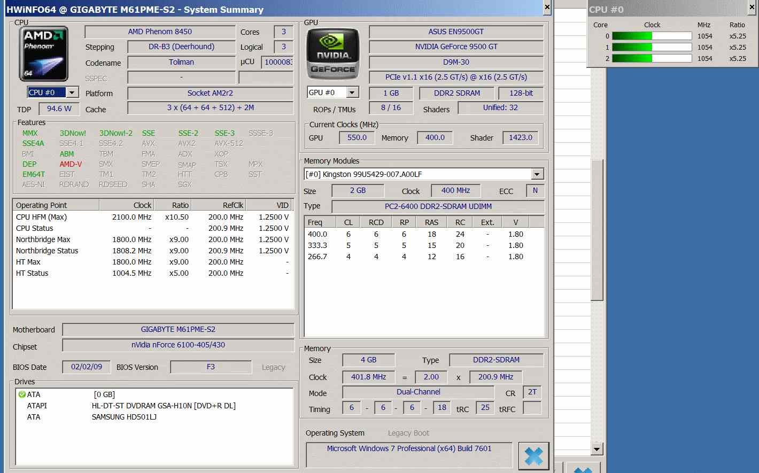Click the NVIDIA GeForce GPU logo
Screen dimensions: 759x473
pyautogui.click(x=332, y=53)
